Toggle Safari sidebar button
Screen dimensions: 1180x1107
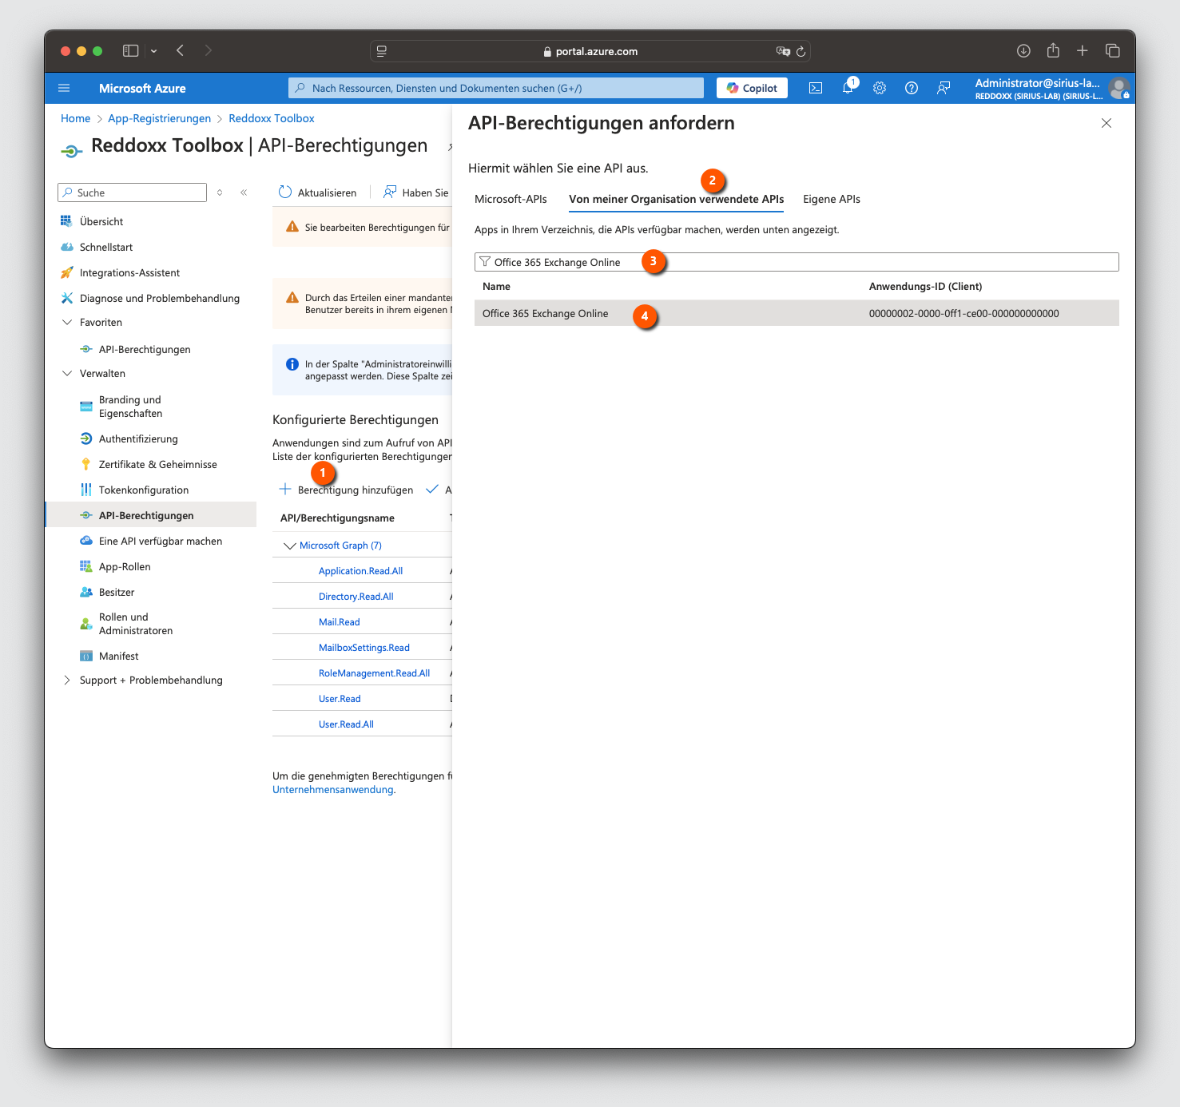pyautogui.click(x=130, y=50)
